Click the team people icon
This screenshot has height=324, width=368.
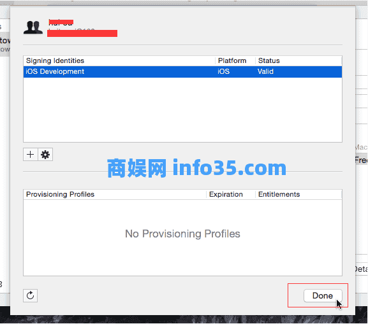(x=33, y=27)
